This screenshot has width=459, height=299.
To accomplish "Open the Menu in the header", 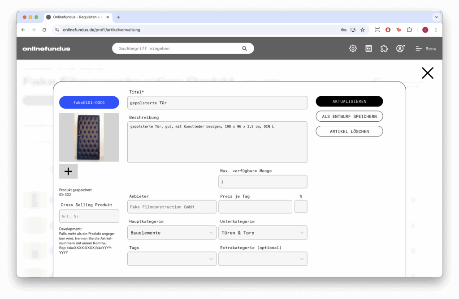I will pos(425,48).
